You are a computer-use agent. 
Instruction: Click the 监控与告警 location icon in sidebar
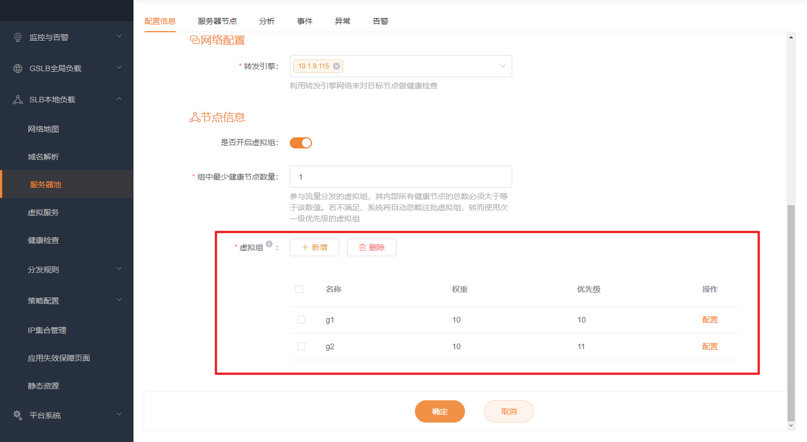coord(18,37)
